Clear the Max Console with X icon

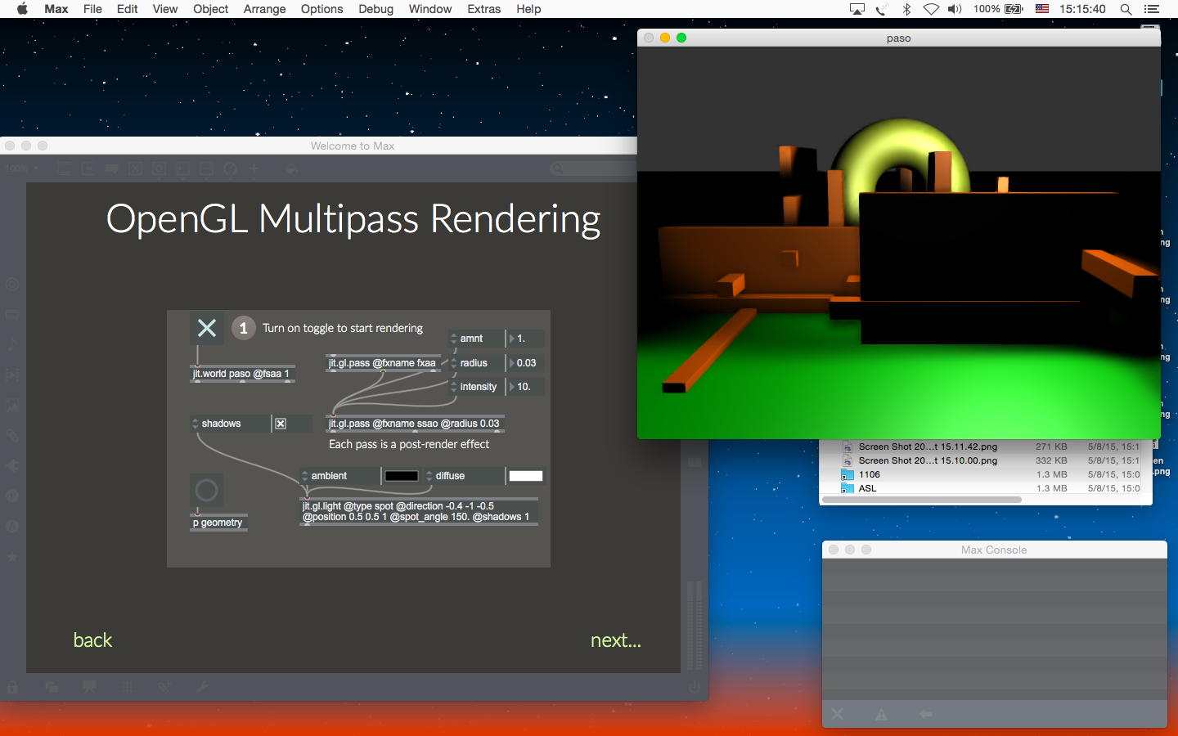(838, 714)
